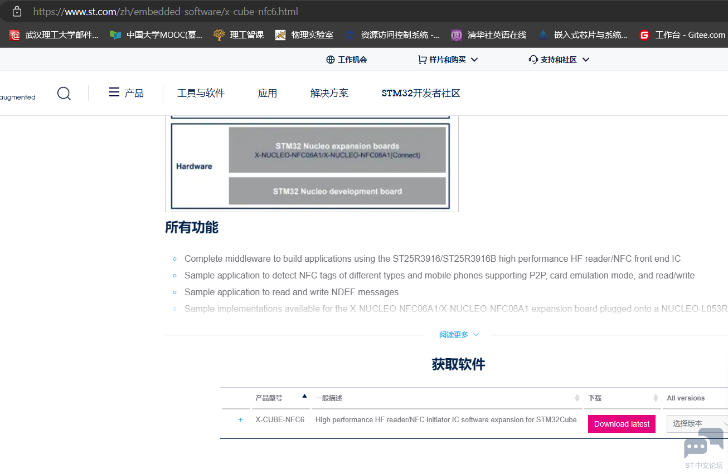Viewport: 728px width, 474px height.
Task: Open the 武汉理工大学邮件 bookmark
Action: [x=54, y=35]
